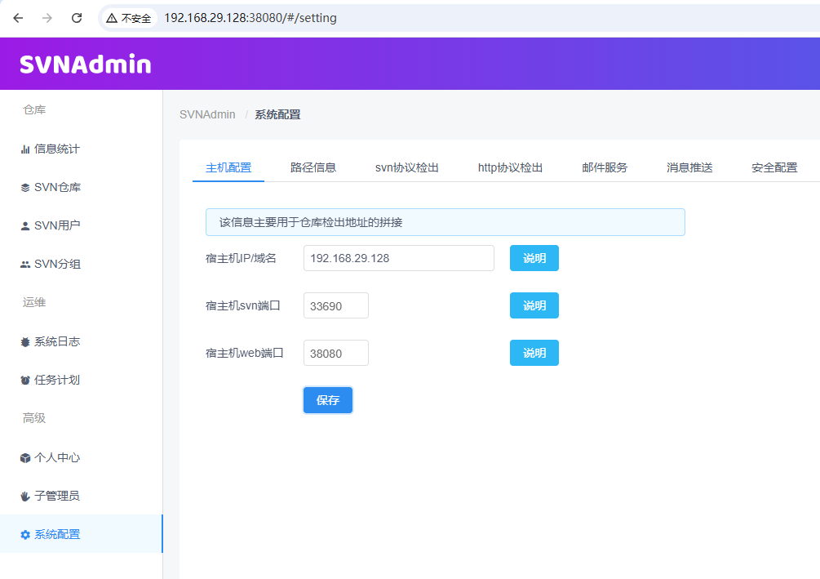The height and width of the screenshot is (579, 820).
Task: Open 个人中心 in the sidebar
Action: (x=81, y=457)
